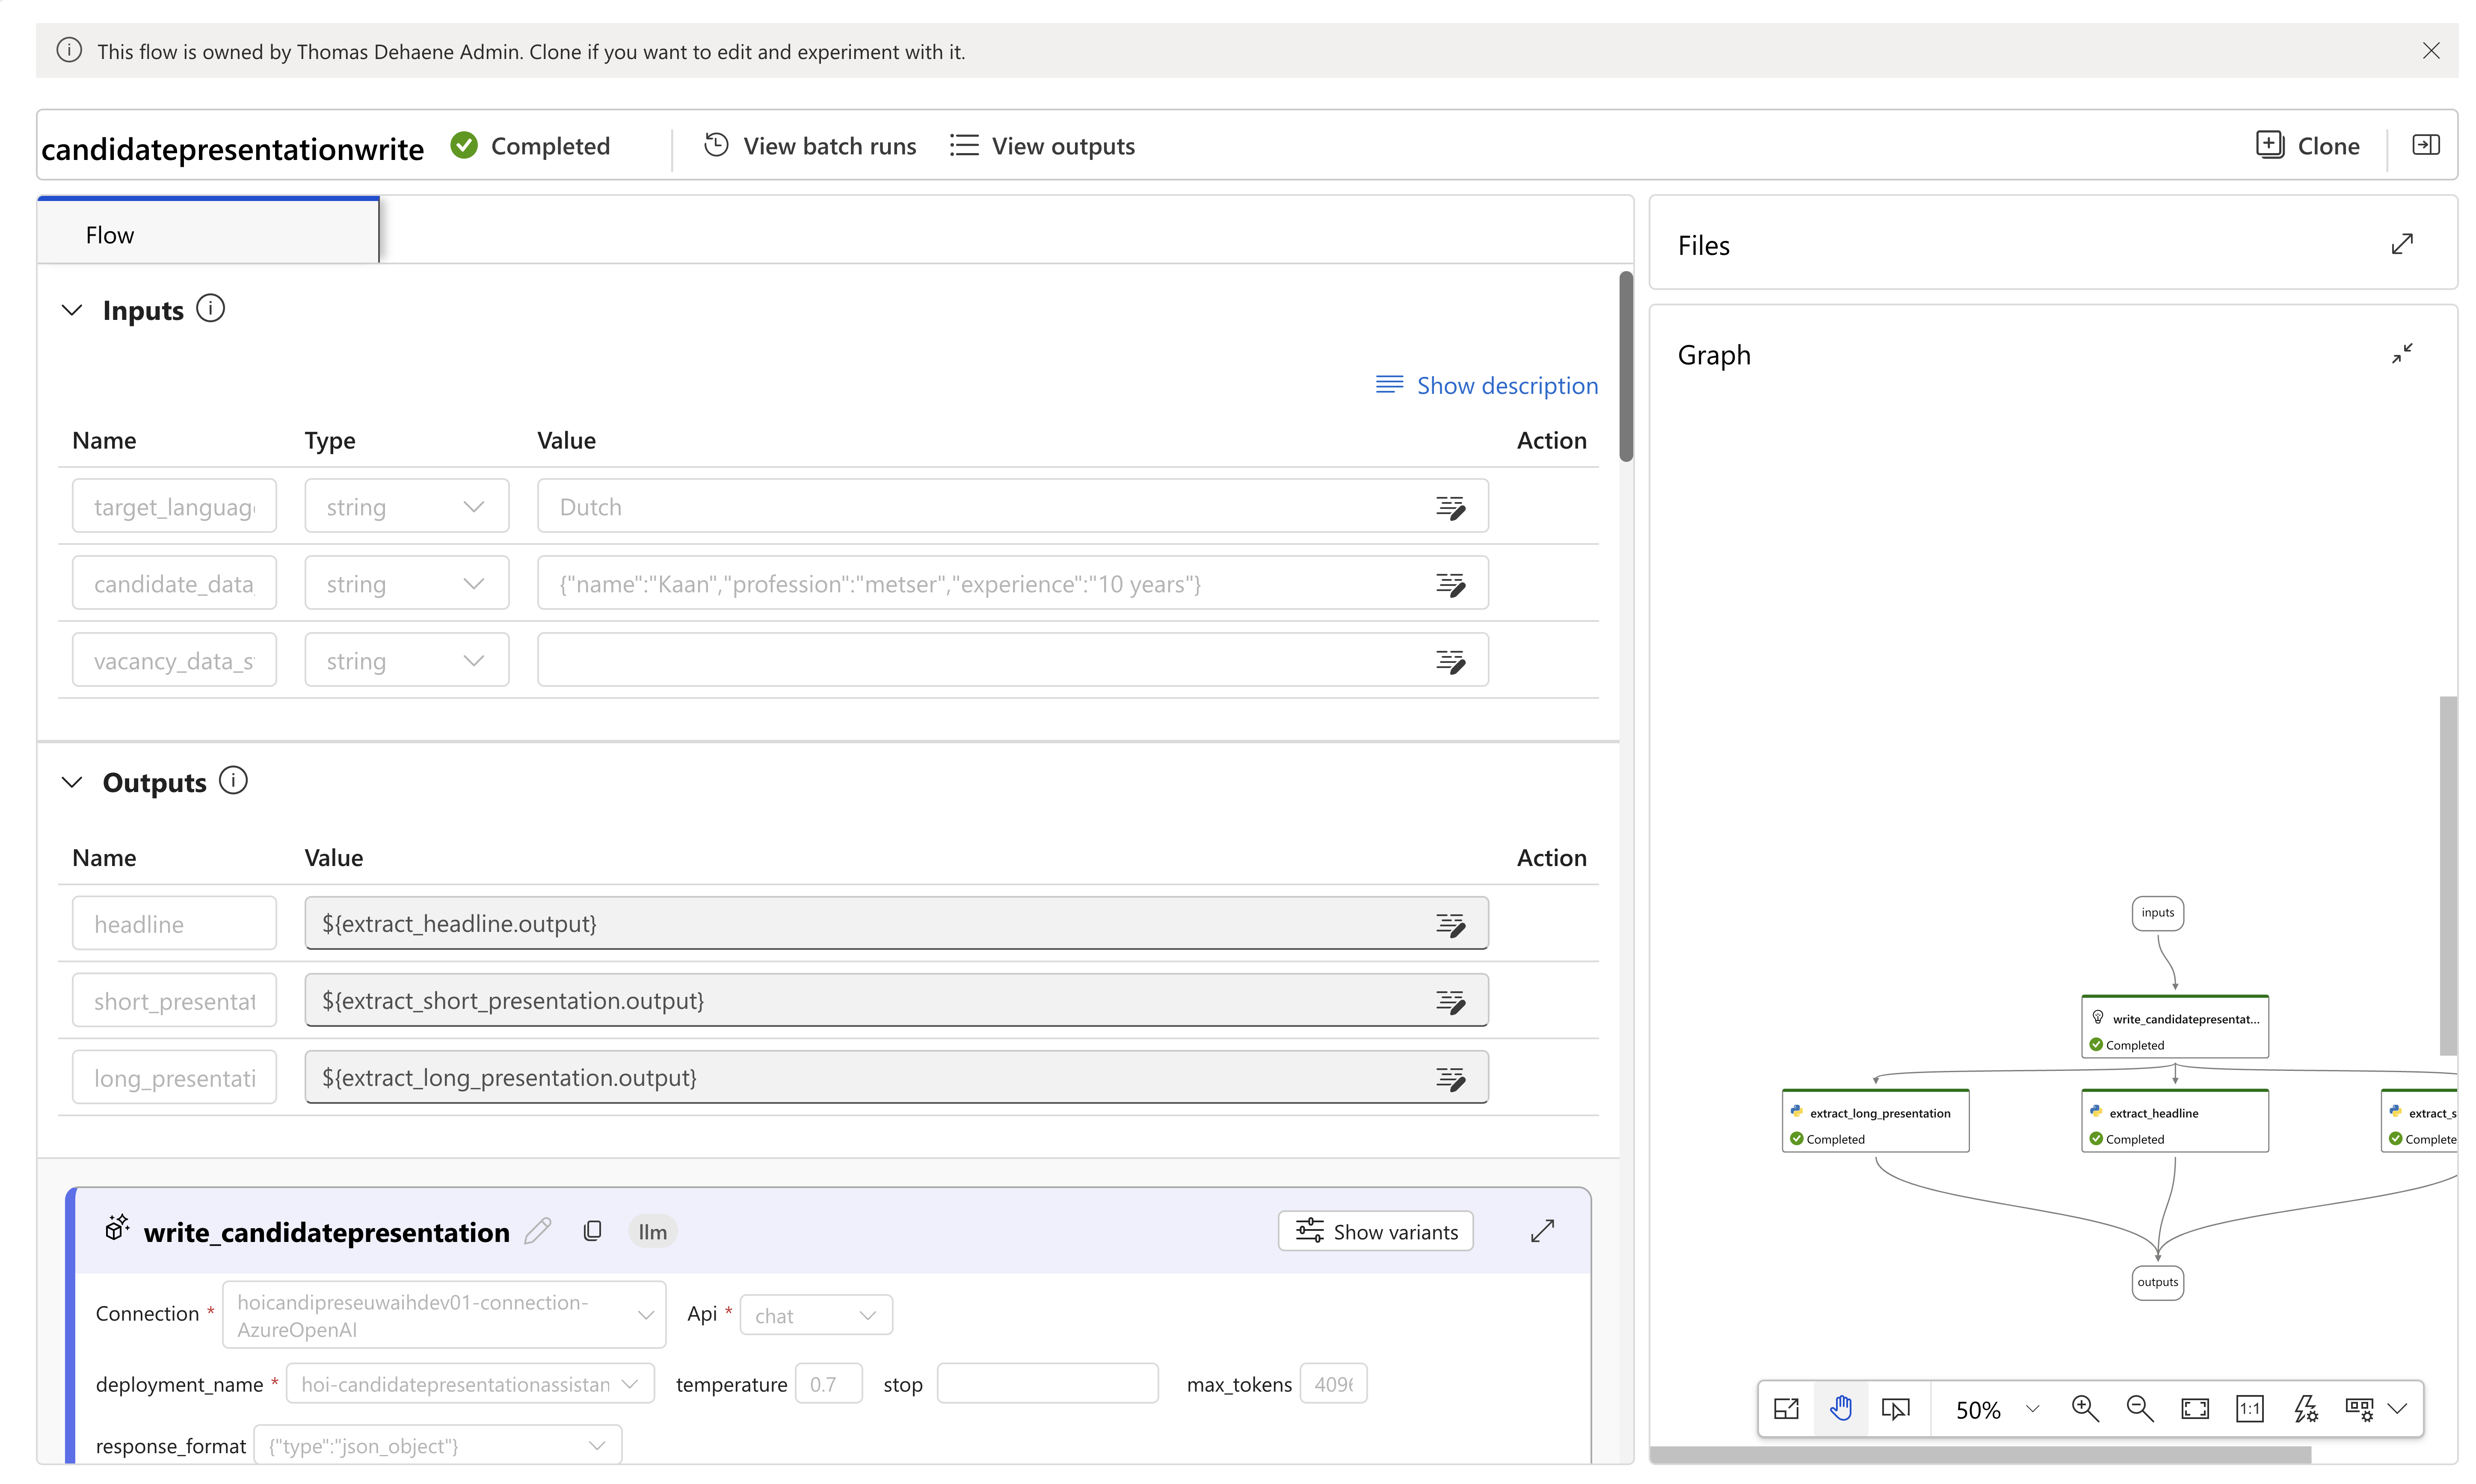Zoom out on the graph

click(2140, 1410)
